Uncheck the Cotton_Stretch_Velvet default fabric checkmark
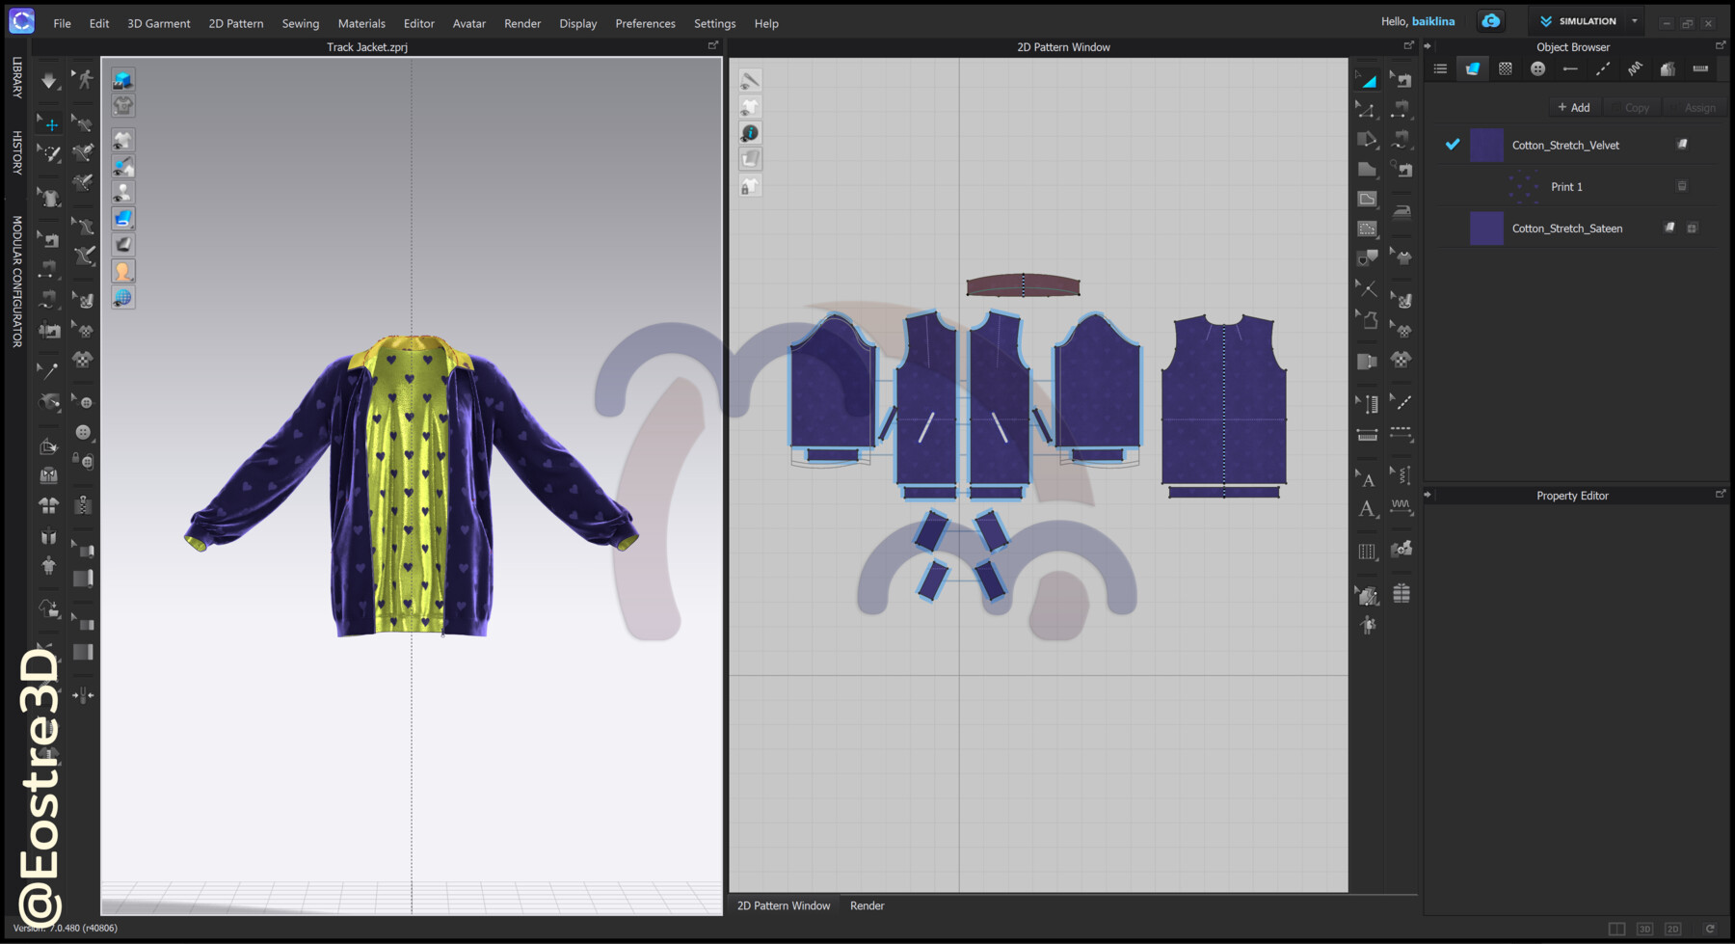 pyautogui.click(x=1453, y=145)
